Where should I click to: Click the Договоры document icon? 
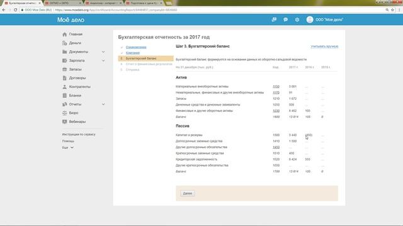[x=64, y=78]
